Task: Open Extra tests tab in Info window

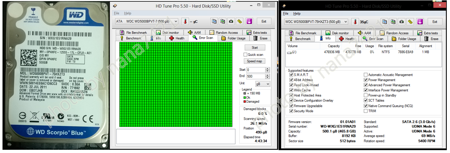Action: pyautogui.click(x=427, y=33)
